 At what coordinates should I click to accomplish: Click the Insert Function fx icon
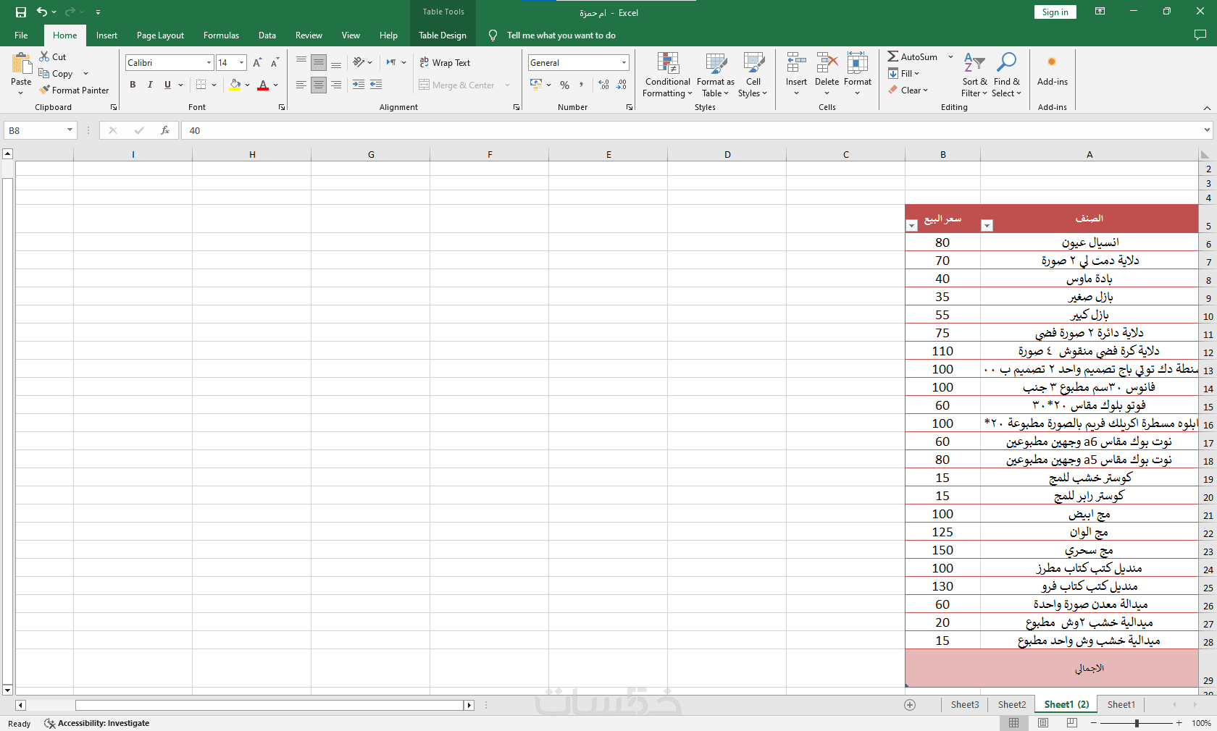point(165,130)
